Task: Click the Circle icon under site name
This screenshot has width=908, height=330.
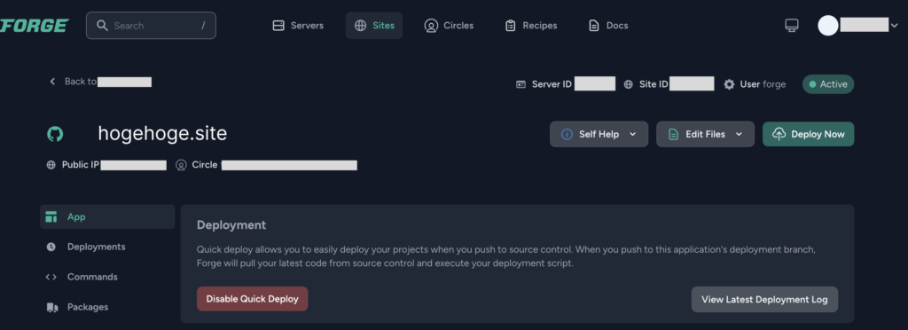Action: 181,165
